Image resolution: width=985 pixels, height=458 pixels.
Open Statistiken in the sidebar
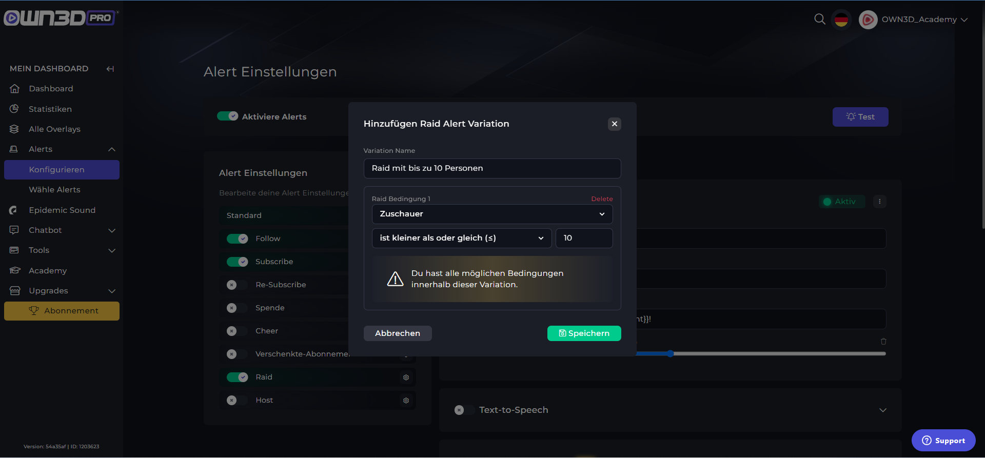[x=50, y=109]
